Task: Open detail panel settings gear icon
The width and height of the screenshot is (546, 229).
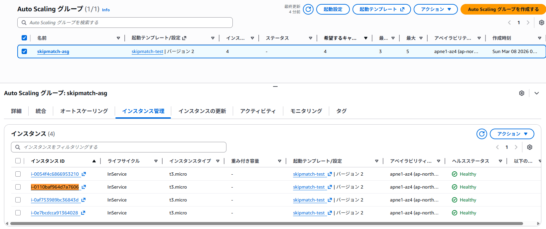Action: 522,93
